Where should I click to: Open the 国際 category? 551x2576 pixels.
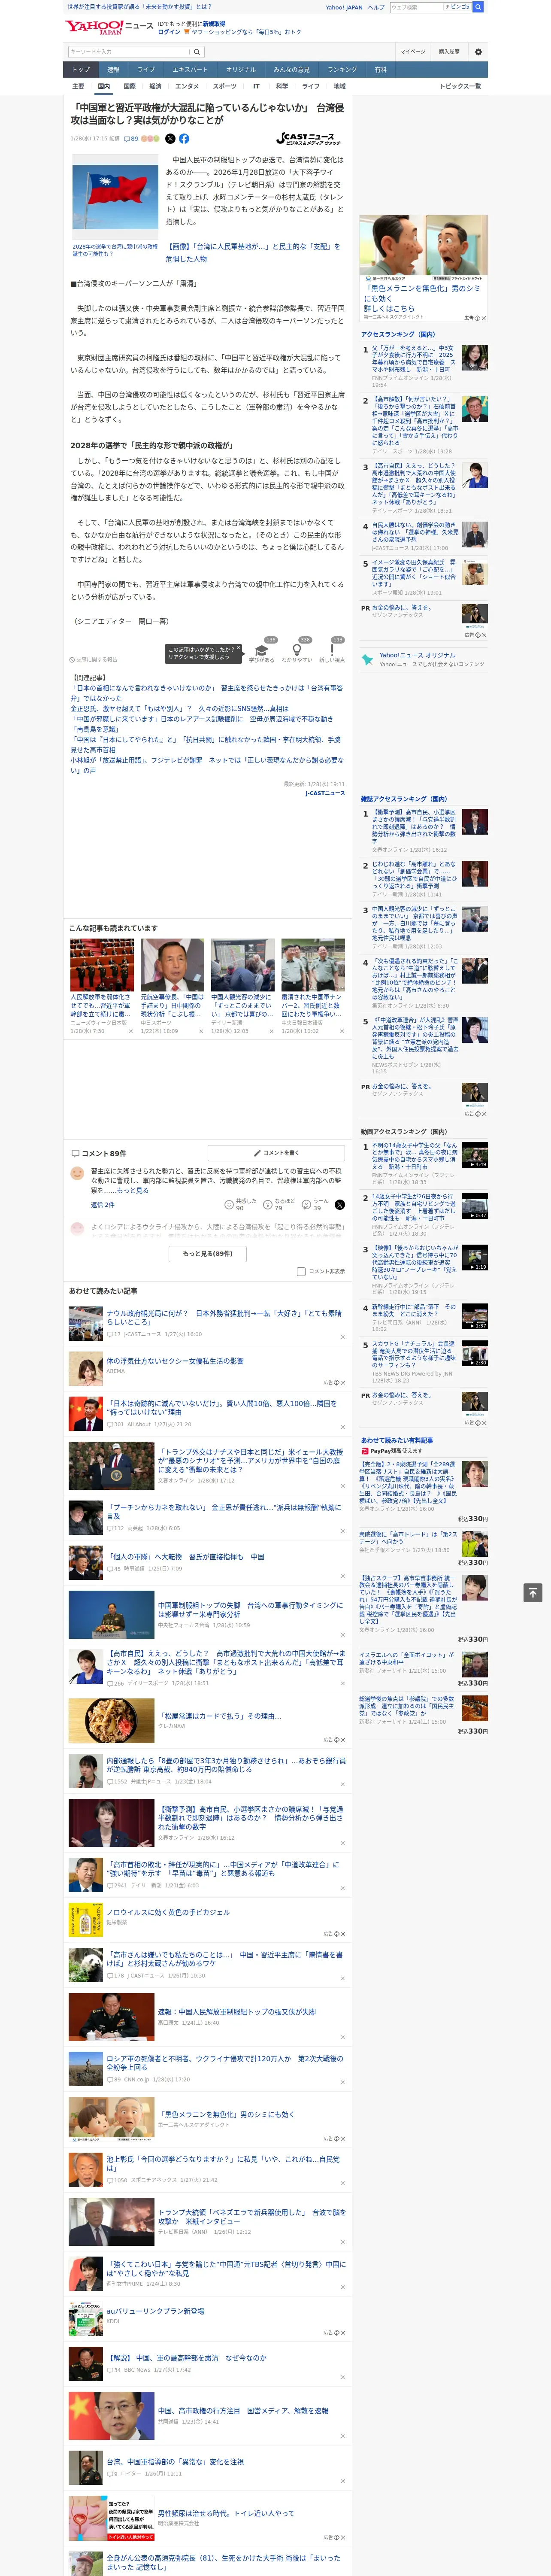(129, 86)
